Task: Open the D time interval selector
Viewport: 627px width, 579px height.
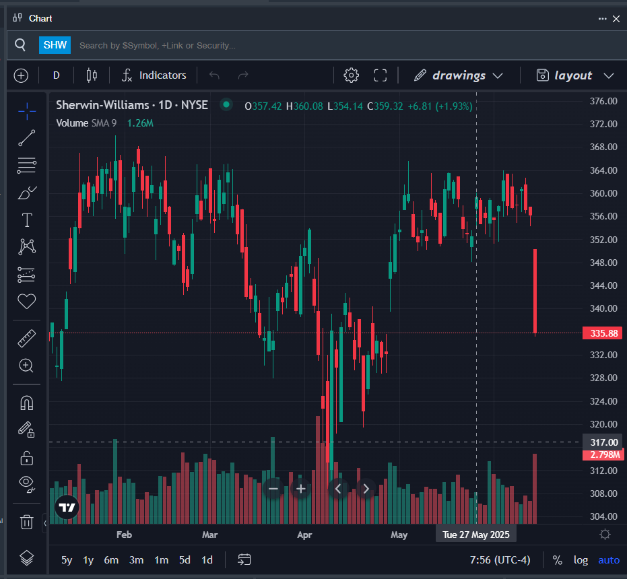Action: pyautogui.click(x=57, y=75)
